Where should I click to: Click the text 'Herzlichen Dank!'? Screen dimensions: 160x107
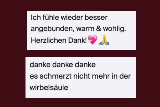[59, 40]
